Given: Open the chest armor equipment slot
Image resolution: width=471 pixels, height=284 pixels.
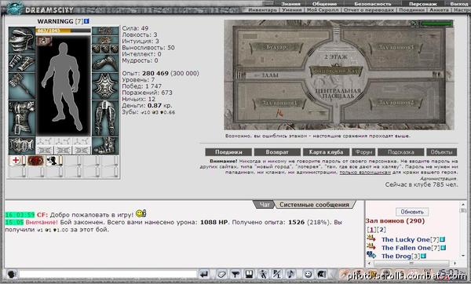Looking at the screenshot, I should tap(22, 118).
